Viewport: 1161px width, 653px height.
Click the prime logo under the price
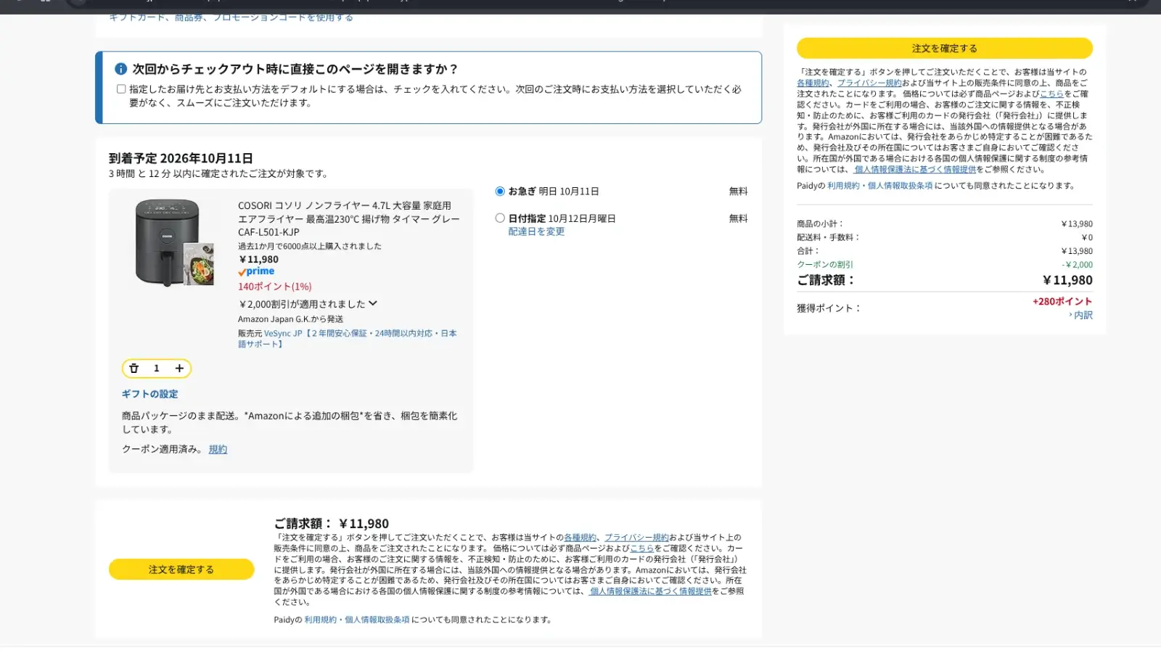pos(256,272)
